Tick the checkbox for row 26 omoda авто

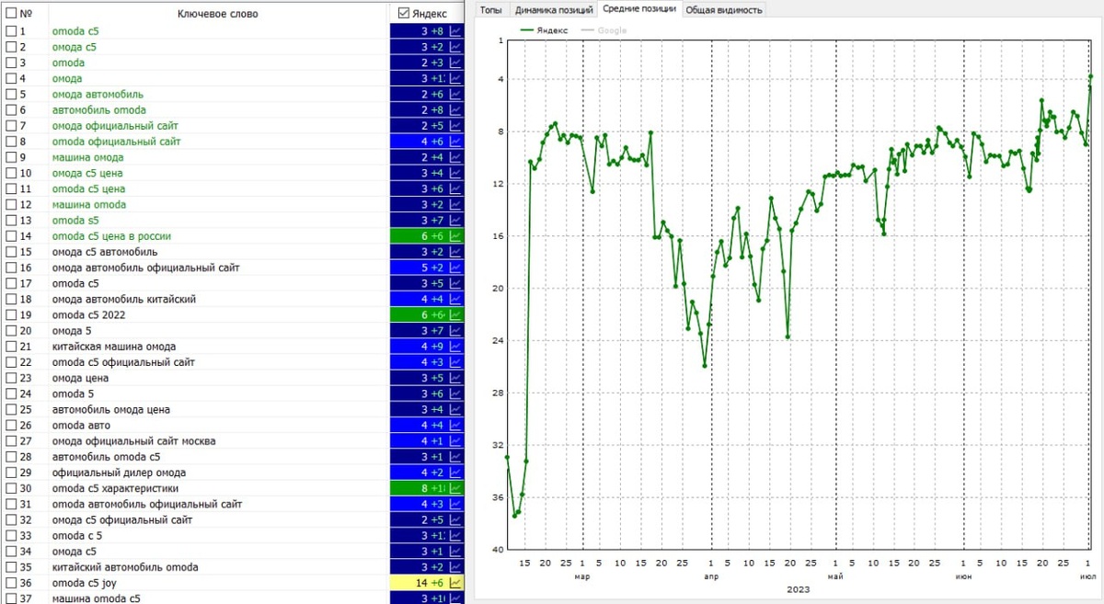11,425
